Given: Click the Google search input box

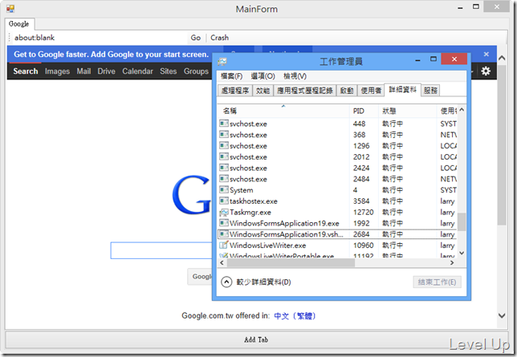Looking at the screenshot, I should (x=161, y=250).
